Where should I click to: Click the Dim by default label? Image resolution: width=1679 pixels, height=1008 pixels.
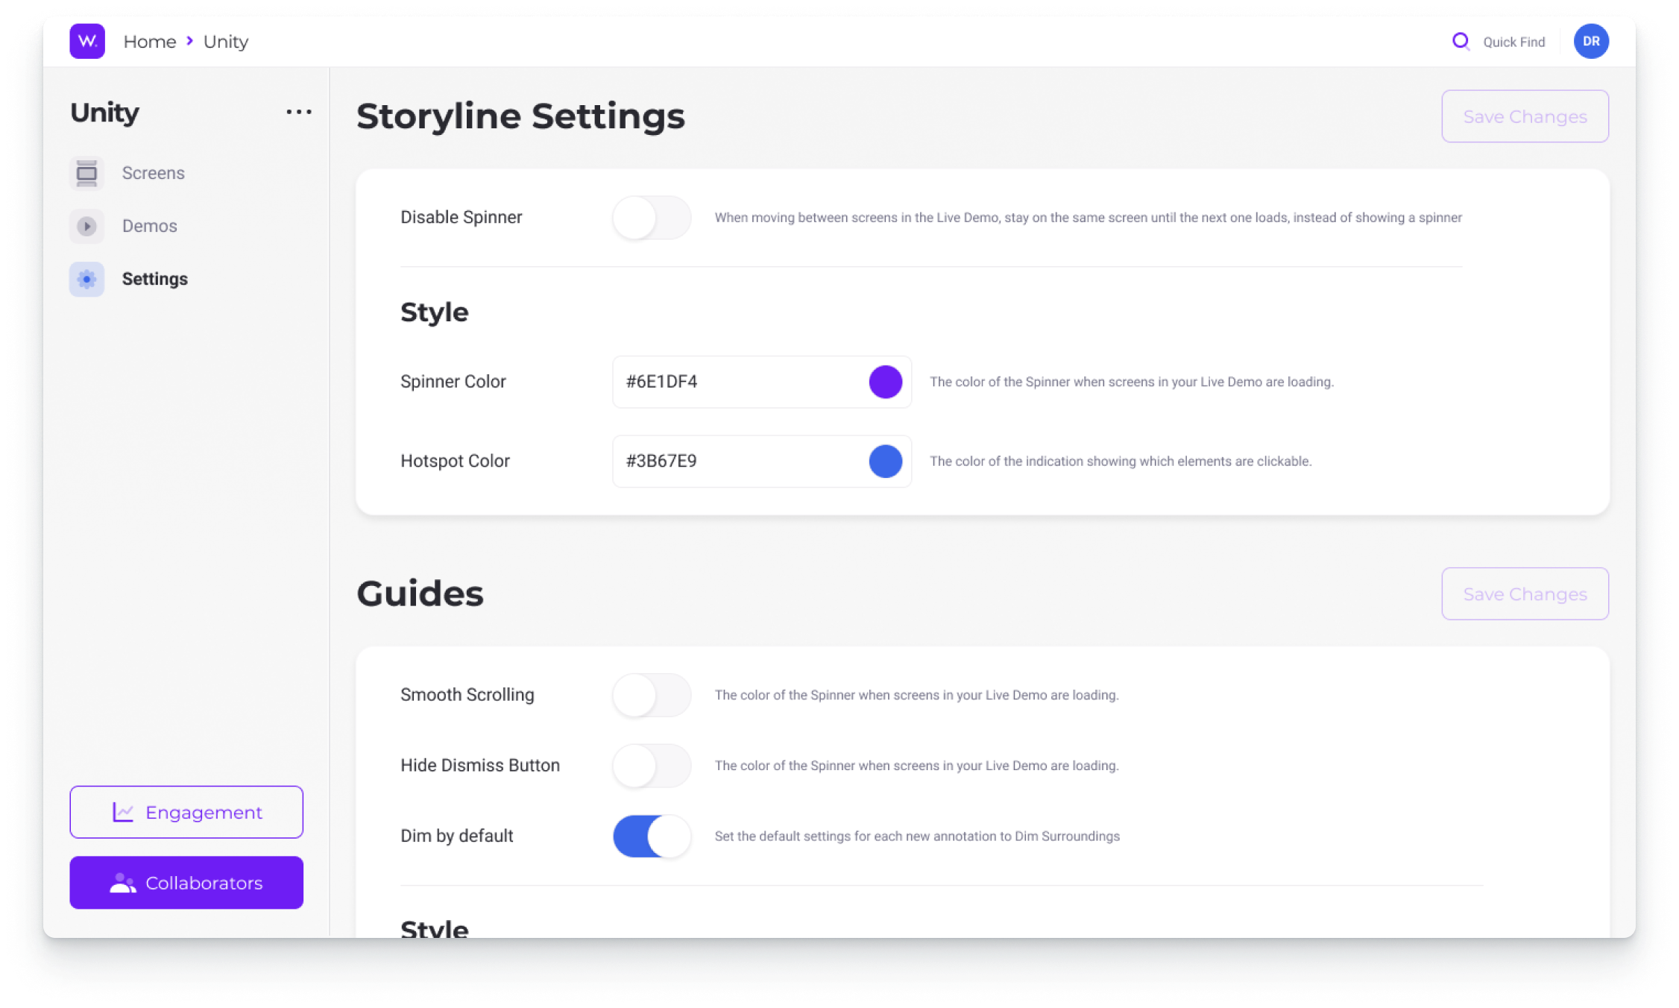(x=457, y=837)
